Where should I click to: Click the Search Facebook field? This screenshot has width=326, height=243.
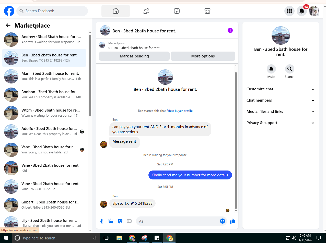click(x=52, y=11)
